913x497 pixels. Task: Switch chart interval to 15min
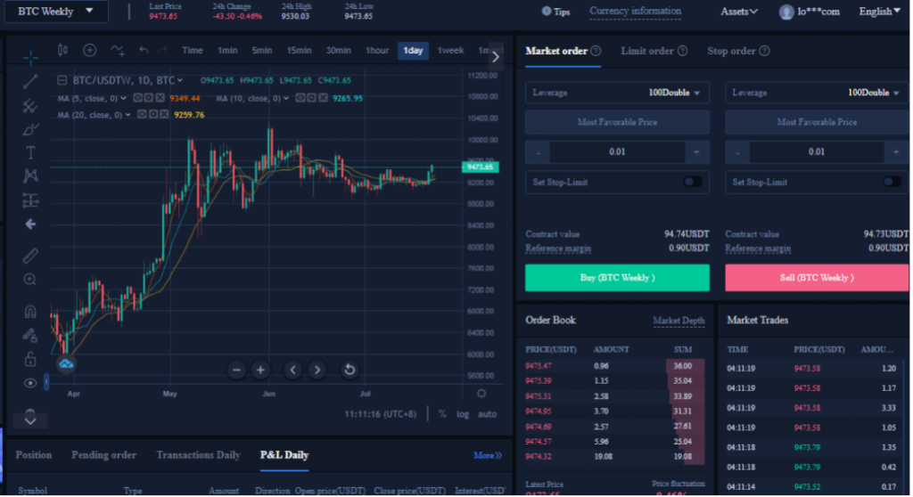pyautogui.click(x=300, y=51)
